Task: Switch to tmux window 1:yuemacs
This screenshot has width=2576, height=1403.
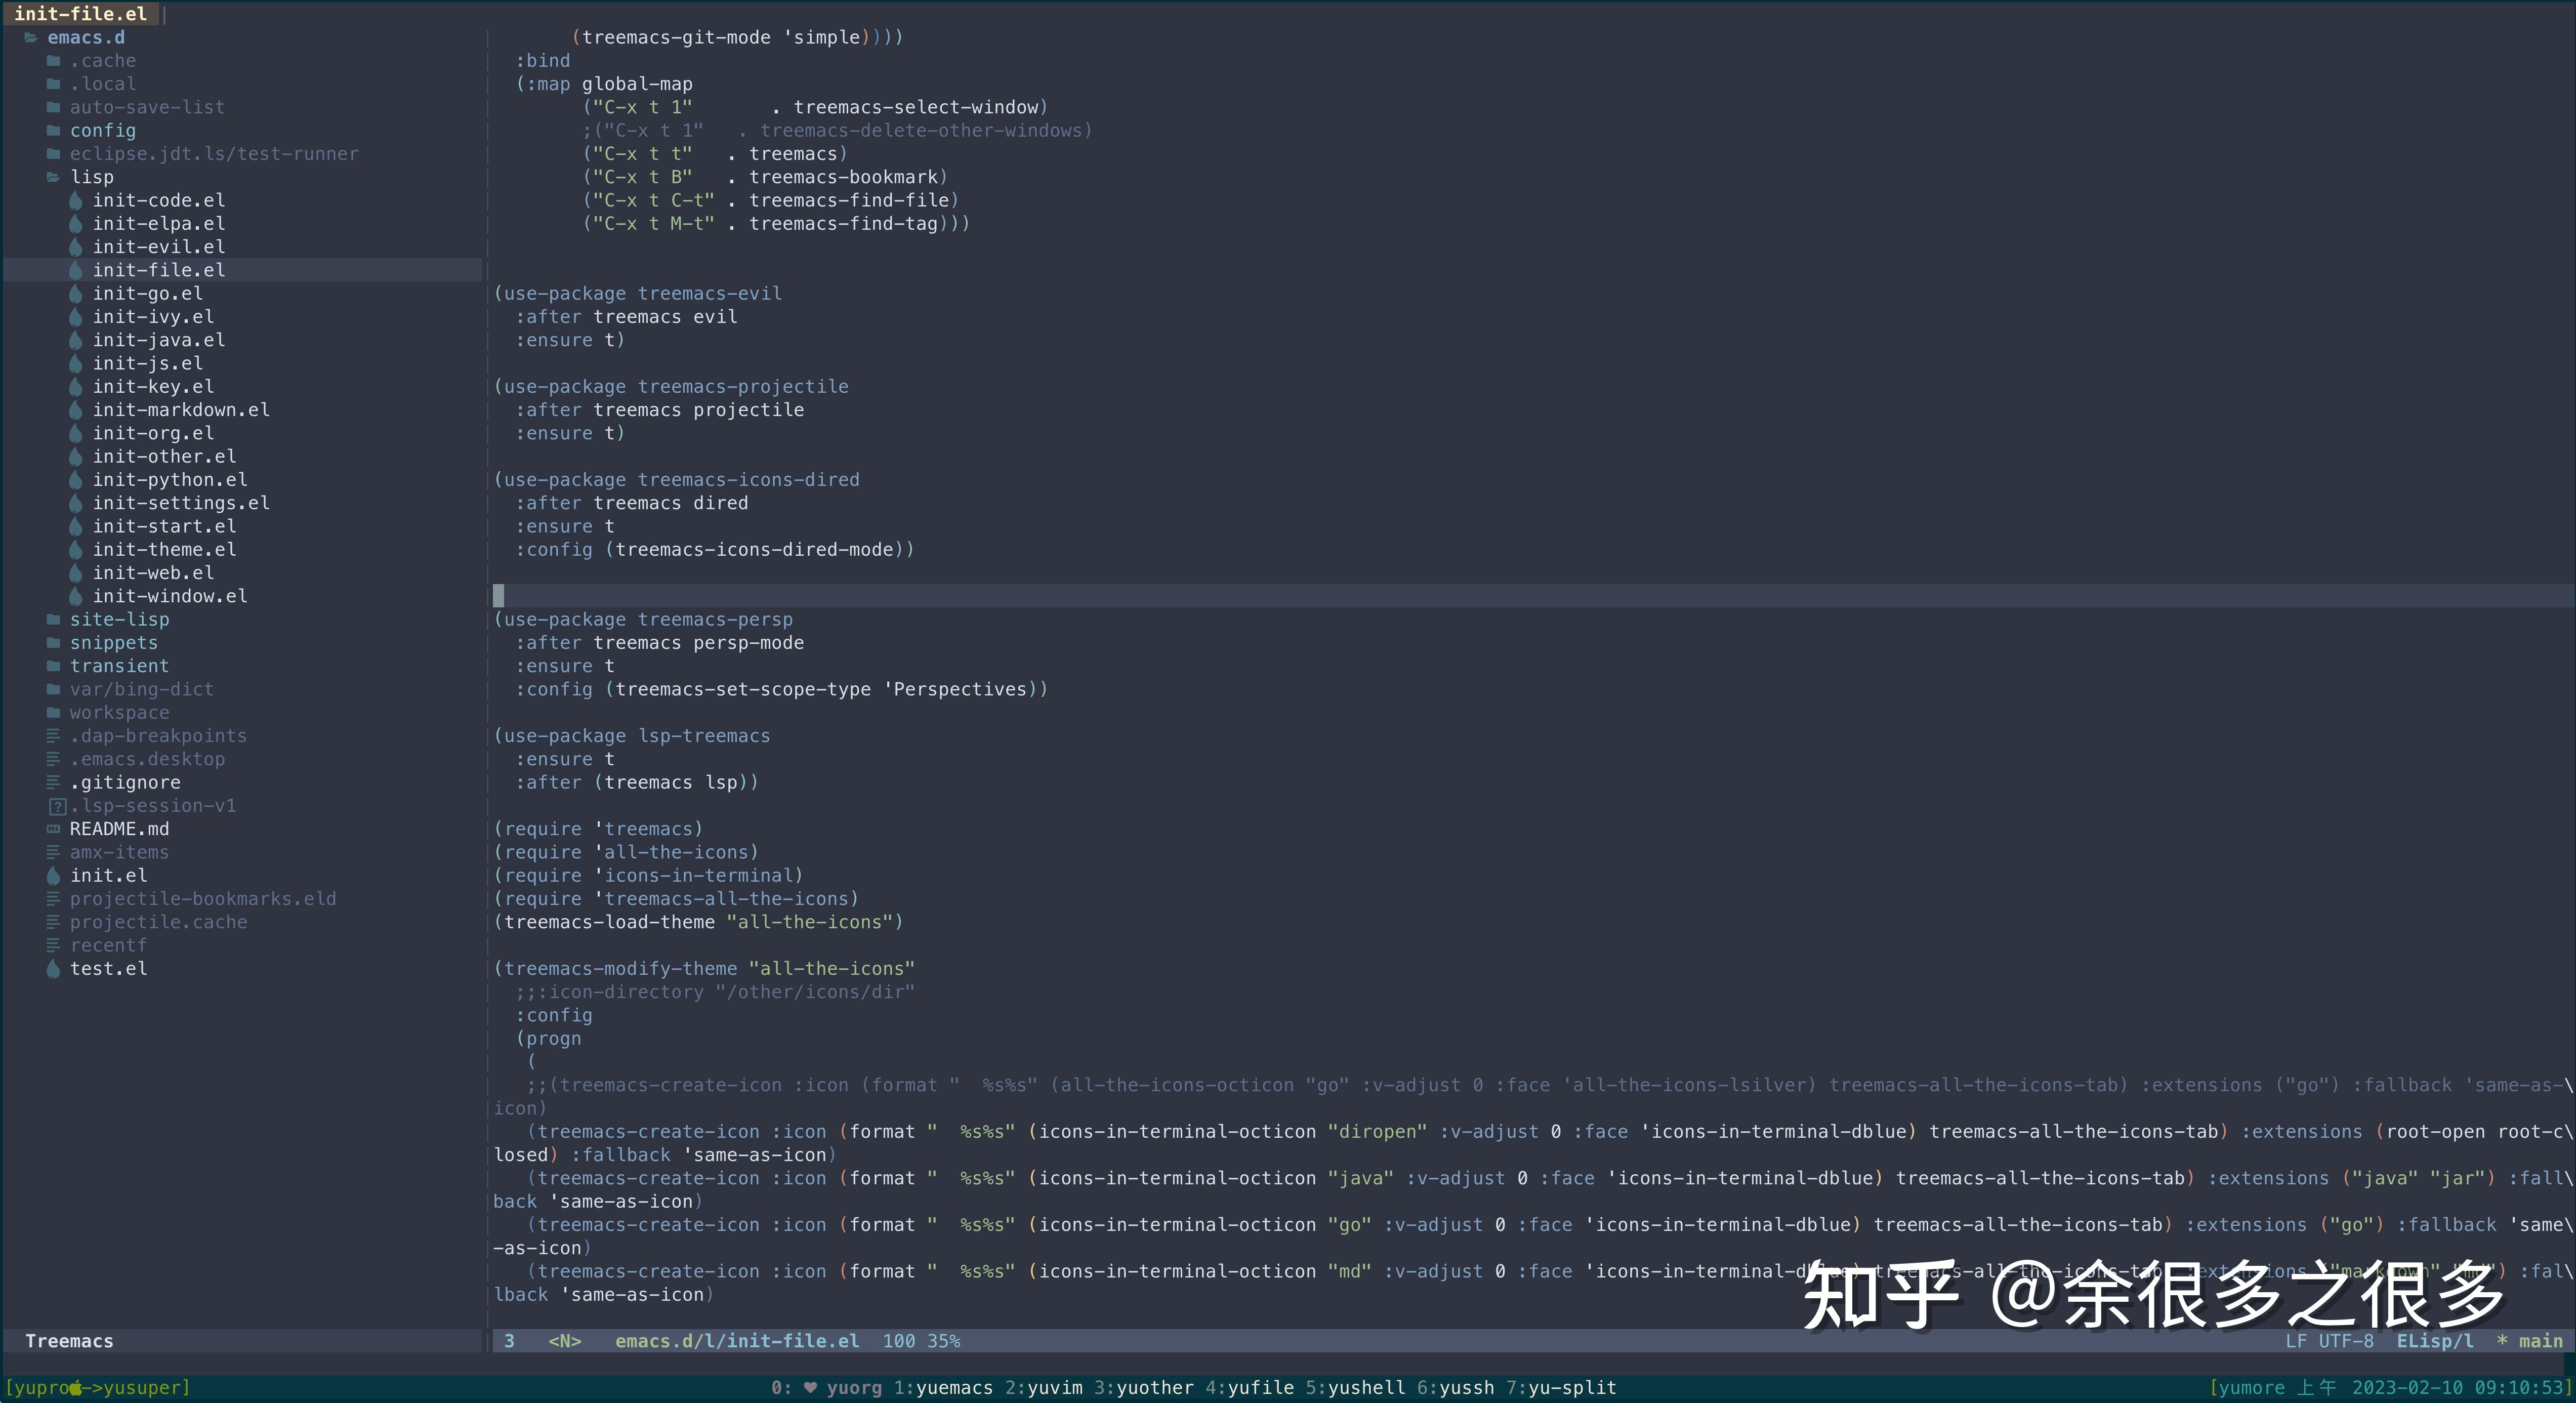Action: [x=943, y=1388]
